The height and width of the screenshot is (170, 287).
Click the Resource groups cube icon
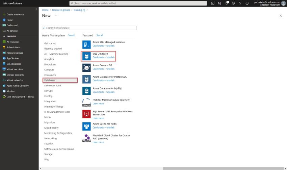point(4,53)
